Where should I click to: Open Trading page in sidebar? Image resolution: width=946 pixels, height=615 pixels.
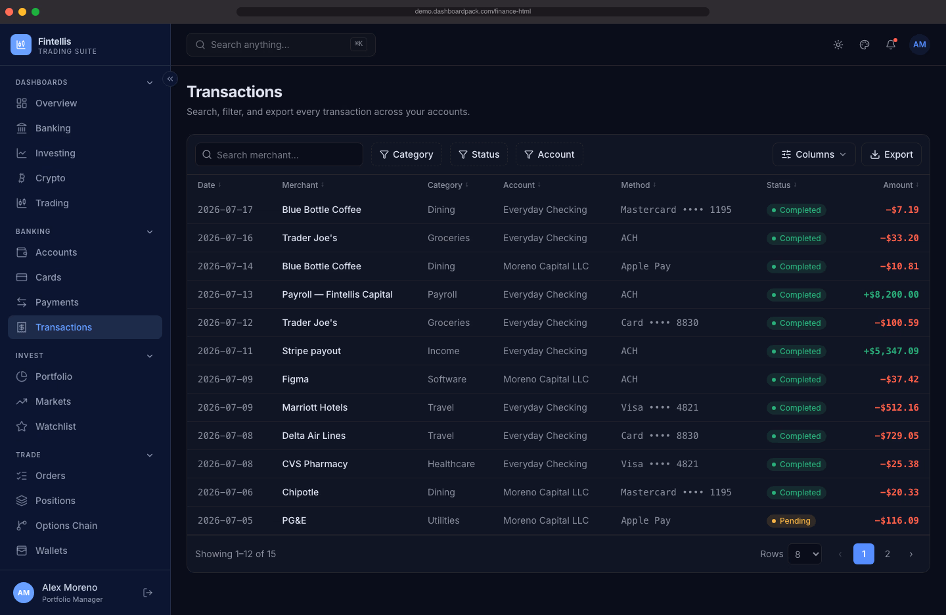pos(85,203)
